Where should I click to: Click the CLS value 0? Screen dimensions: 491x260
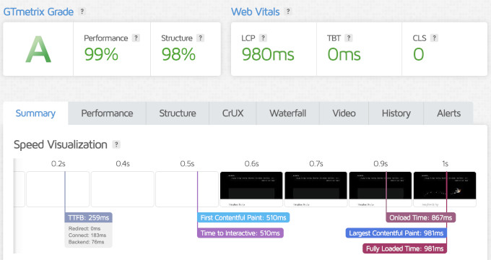(x=418, y=54)
